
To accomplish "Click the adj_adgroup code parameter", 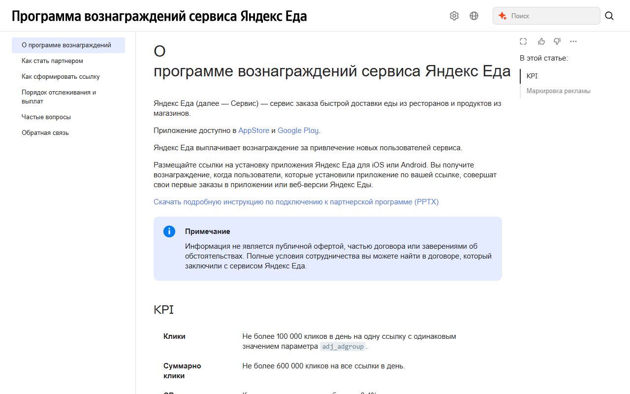I will [343, 347].
